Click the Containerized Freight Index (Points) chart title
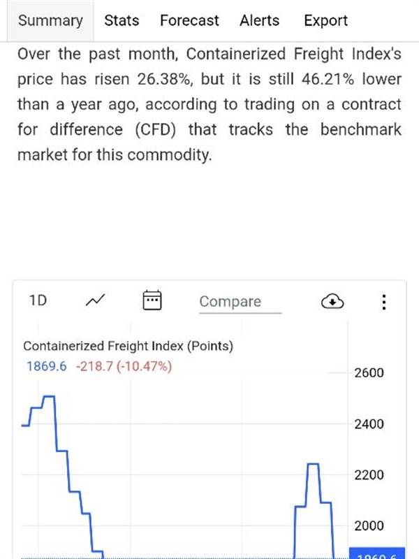Viewport: 419px width, 559px height. click(128, 346)
